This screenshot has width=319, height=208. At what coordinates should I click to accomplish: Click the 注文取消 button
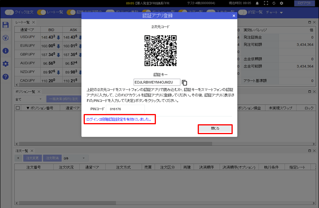(x=52, y=158)
